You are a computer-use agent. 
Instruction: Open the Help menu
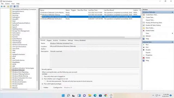[18, 4]
